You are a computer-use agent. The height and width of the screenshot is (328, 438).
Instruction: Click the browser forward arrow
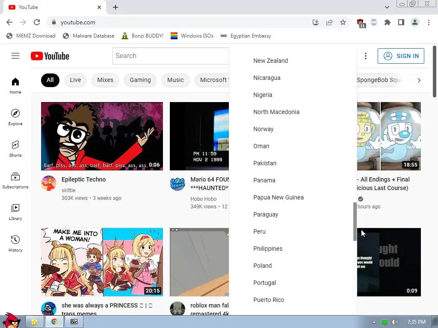point(23,22)
